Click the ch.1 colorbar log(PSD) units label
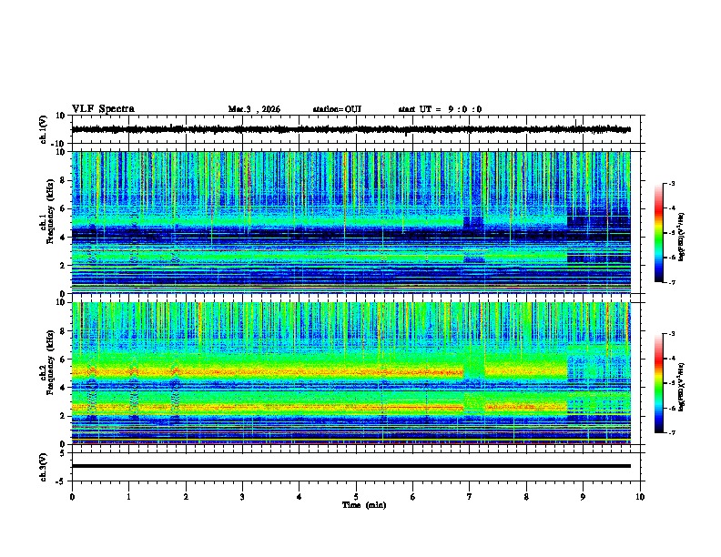Viewport: 721px width, 557px height. pos(682,237)
